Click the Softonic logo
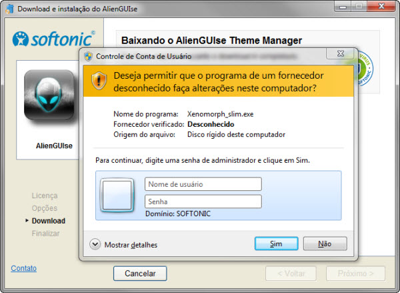 (53, 38)
